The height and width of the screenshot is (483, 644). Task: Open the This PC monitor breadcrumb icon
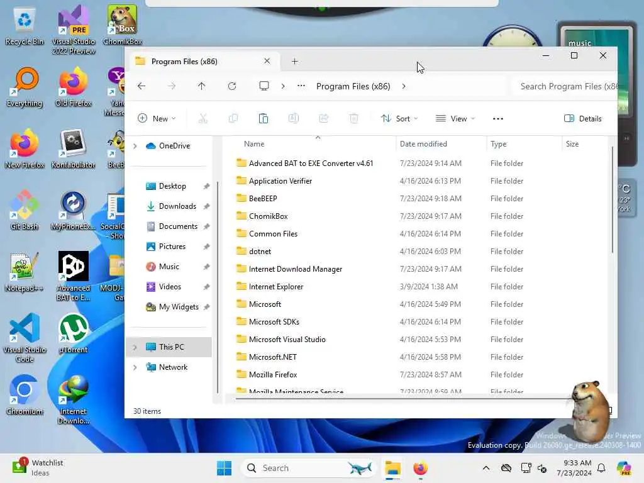(x=264, y=86)
